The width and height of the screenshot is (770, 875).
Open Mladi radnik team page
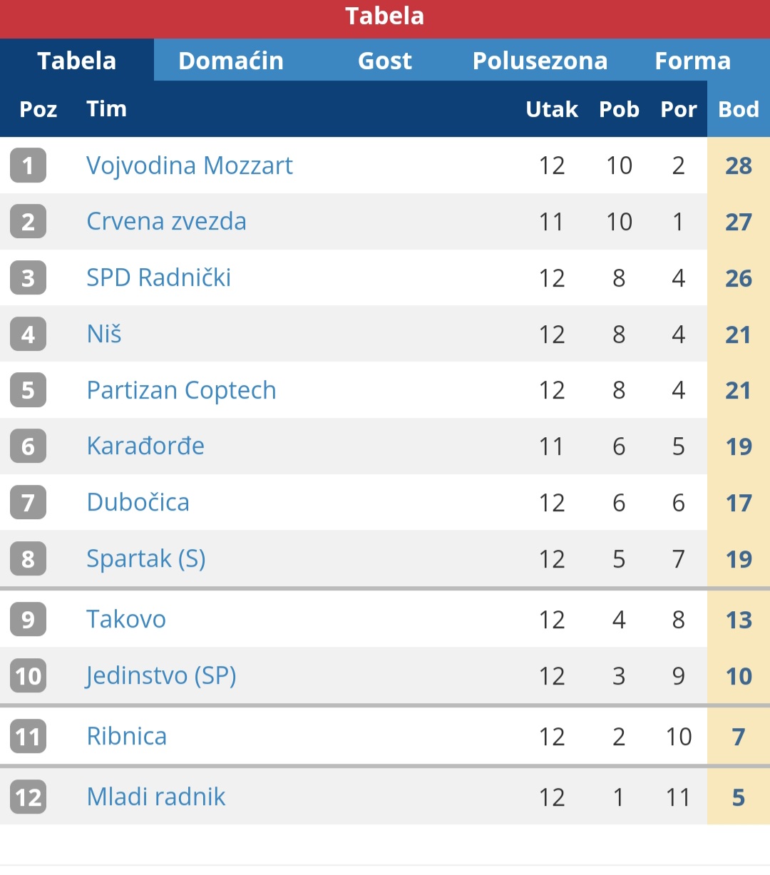click(x=156, y=797)
